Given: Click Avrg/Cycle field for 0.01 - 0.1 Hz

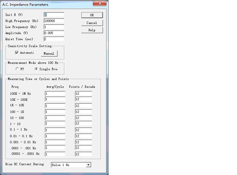Looking at the screenshot, I should [55, 136].
